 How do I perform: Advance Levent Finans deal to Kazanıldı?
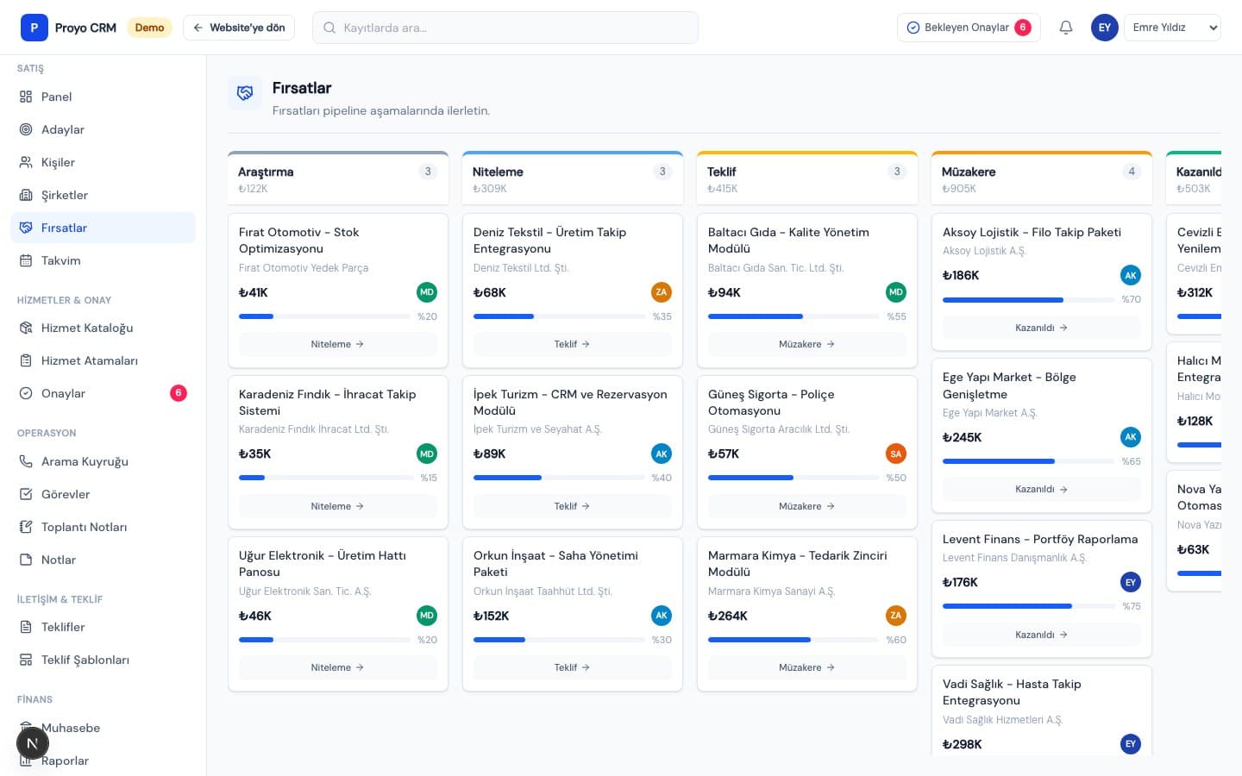[1041, 635]
